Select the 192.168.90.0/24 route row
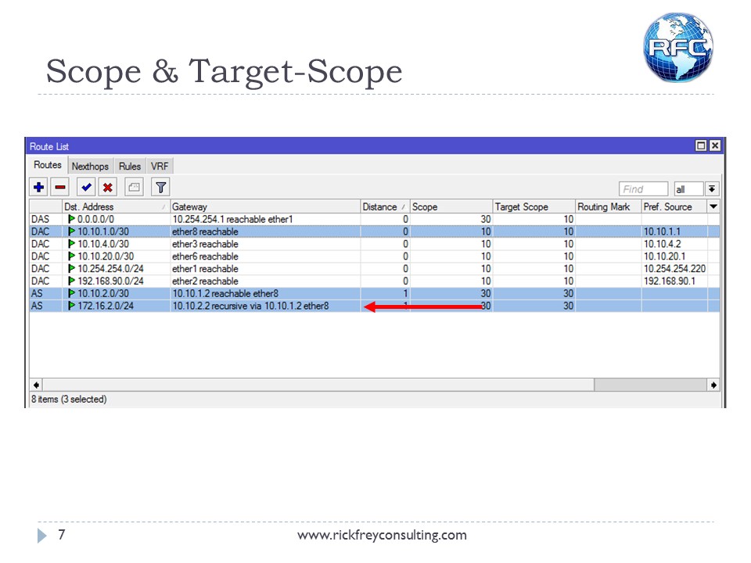Viewport: 751px width, 563px height. coord(375,281)
